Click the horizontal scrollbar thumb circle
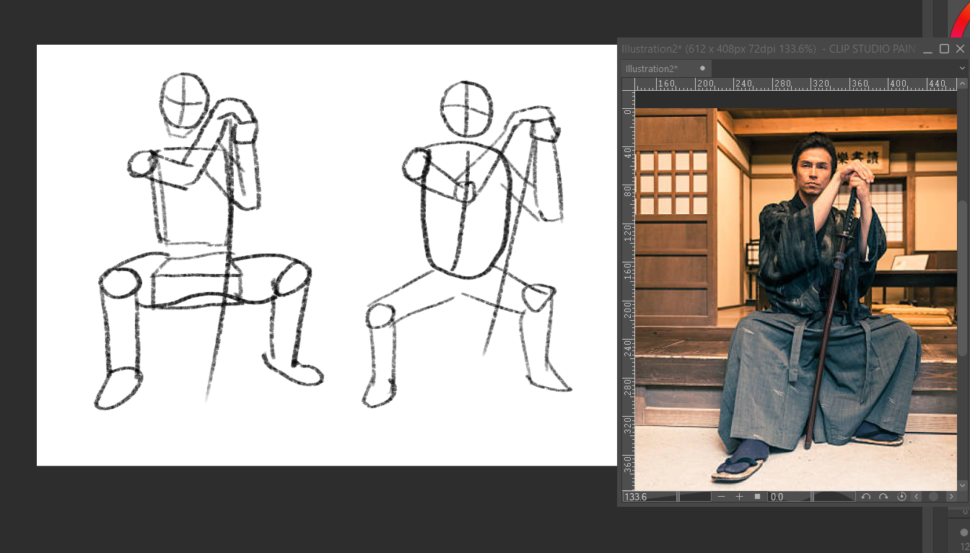Screen dimensions: 970x553 point(934,497)
